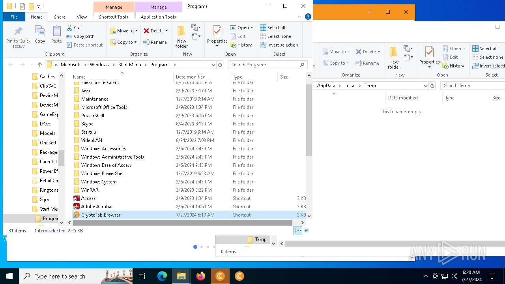Switch to details view button

pos(298,231)
